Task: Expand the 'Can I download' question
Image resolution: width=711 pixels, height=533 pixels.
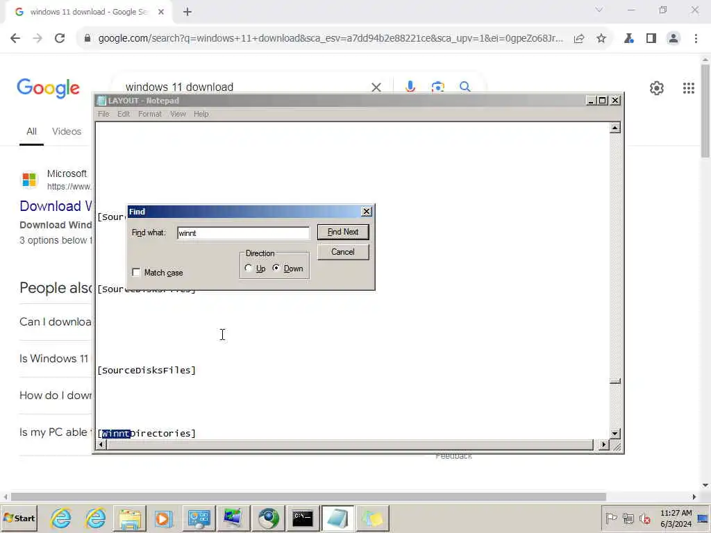Action: point(56,322)
